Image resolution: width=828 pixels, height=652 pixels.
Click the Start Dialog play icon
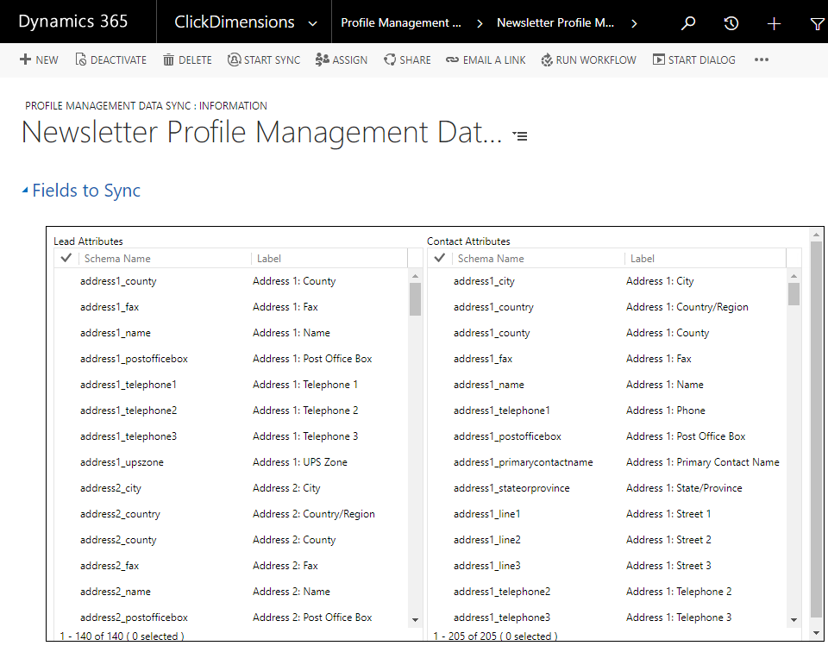658,60
